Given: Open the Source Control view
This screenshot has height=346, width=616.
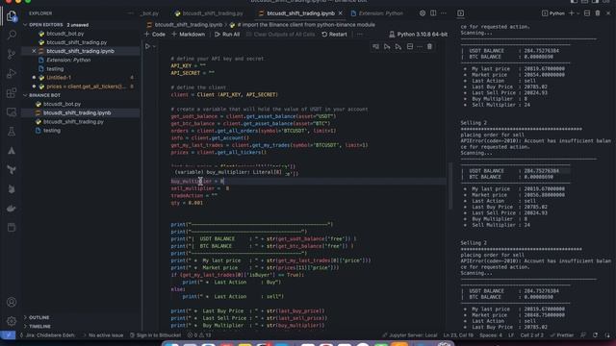Looking at the screenshot, I should click(12, 54).
